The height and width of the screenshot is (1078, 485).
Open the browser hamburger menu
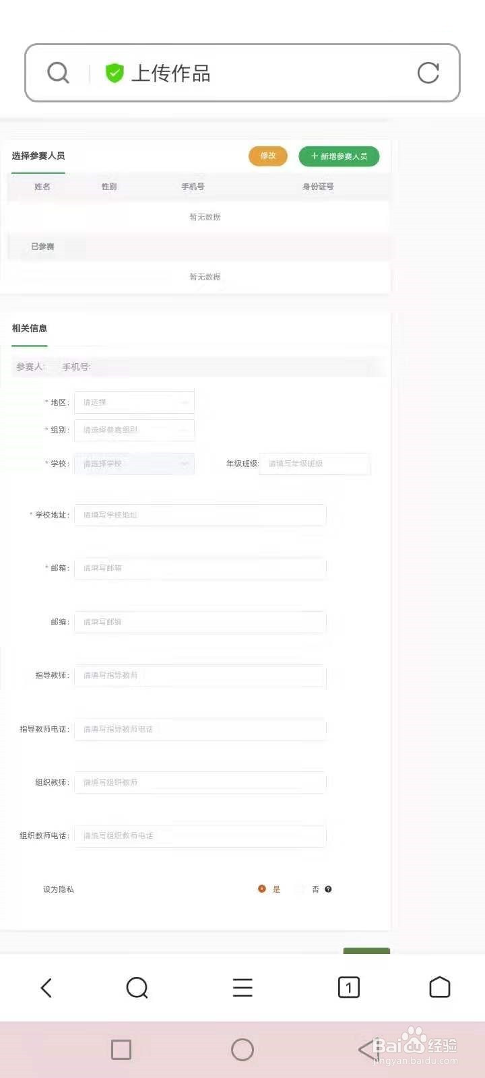click(243, 988)
